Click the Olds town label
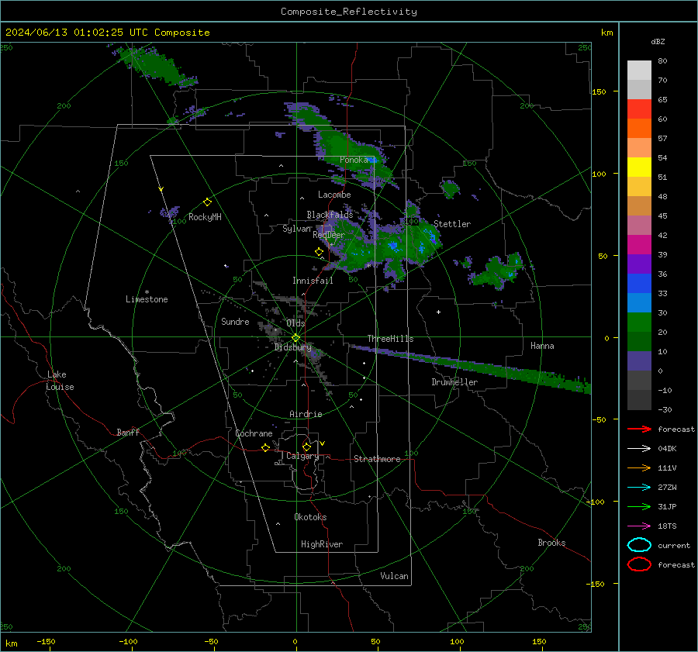The image size is (698, 652). [x=295, y=323]
